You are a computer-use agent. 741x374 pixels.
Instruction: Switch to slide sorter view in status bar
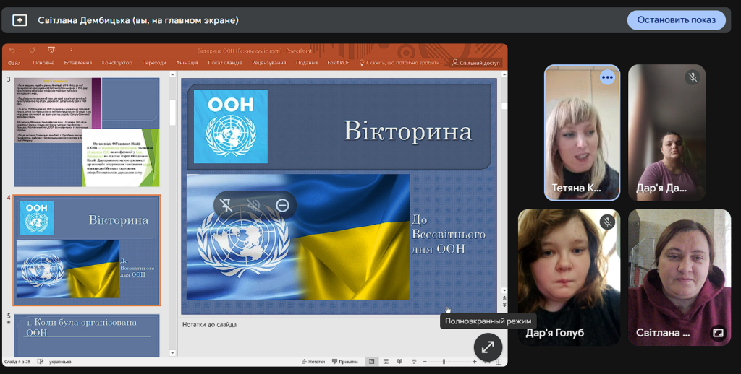pyautogui.click(x=385, y=361)
